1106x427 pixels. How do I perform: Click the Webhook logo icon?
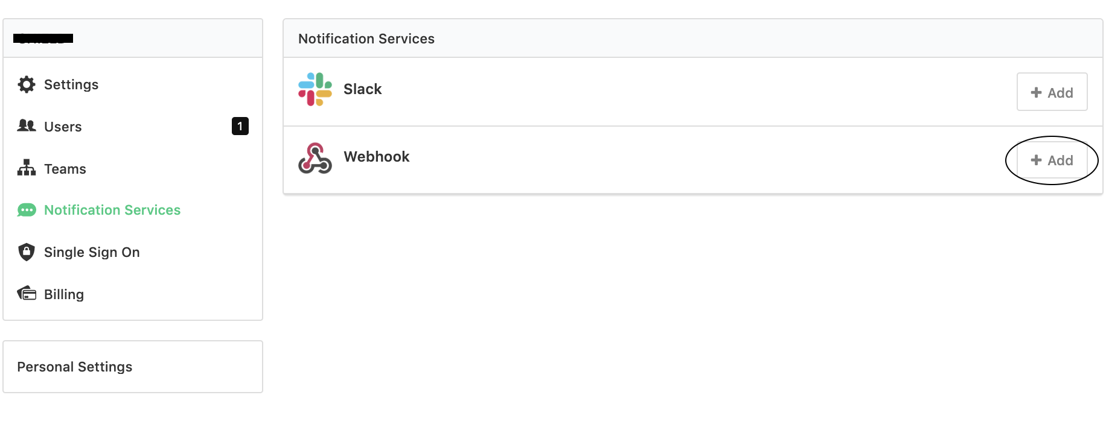point(315,158)
